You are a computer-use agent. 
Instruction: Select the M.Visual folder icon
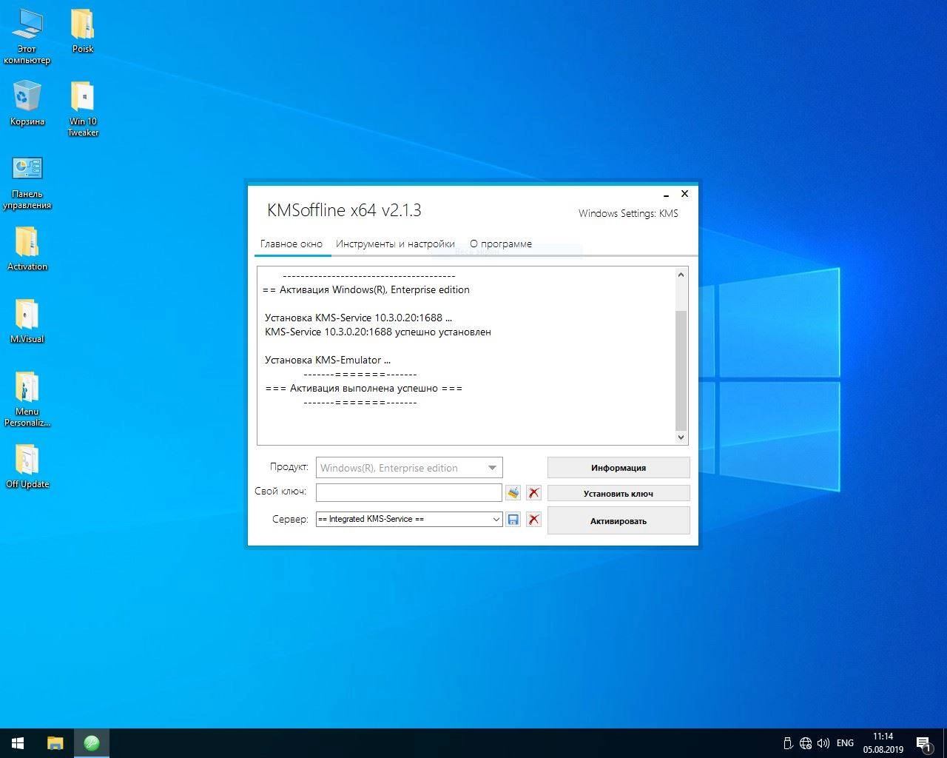click(27, 321)
